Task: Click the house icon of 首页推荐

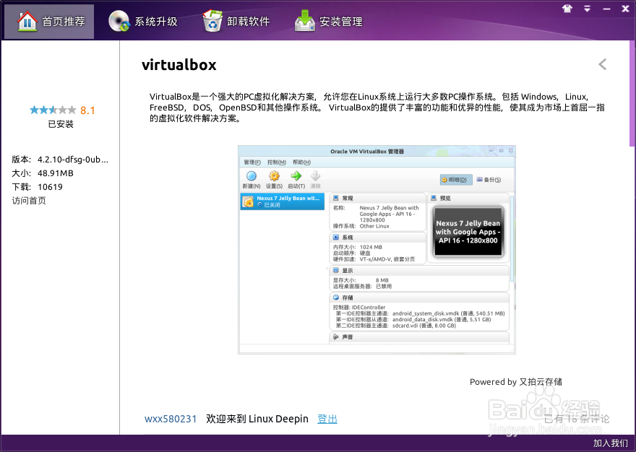Action: [x=27, y=21]
